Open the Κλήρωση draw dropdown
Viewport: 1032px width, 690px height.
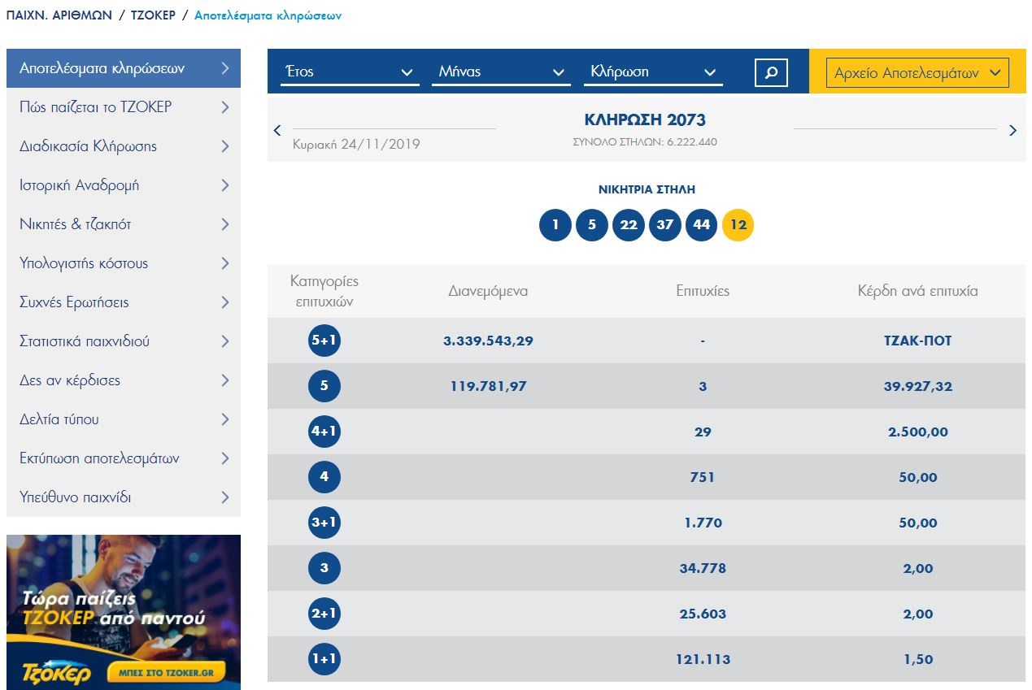(653, 72)
